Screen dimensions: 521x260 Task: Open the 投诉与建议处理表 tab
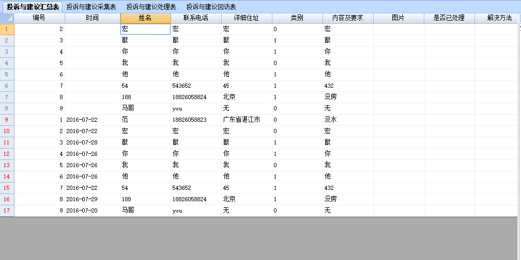pos(151,7)
